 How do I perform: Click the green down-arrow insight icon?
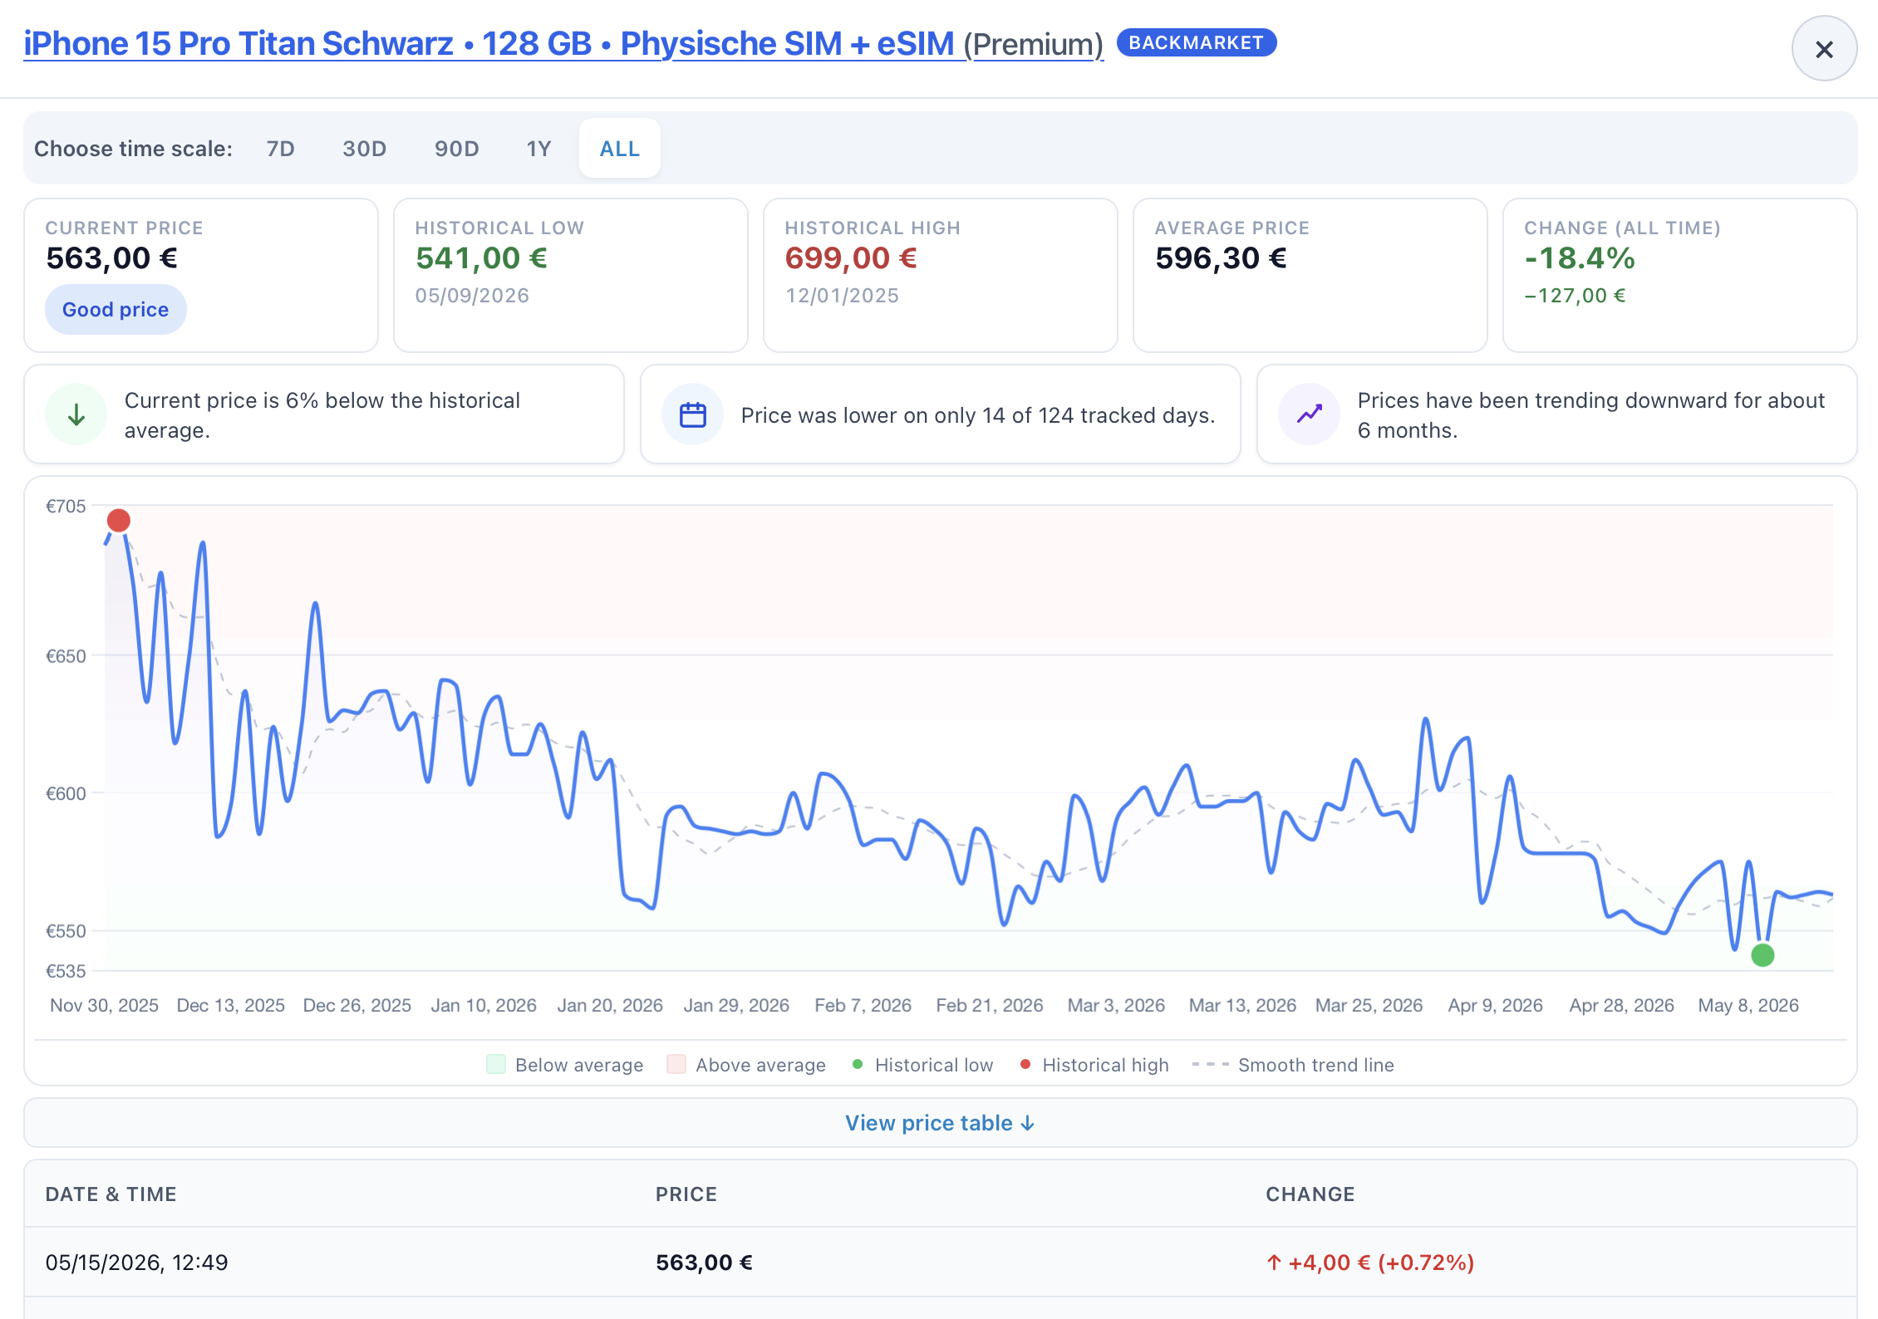coord(76,414)
